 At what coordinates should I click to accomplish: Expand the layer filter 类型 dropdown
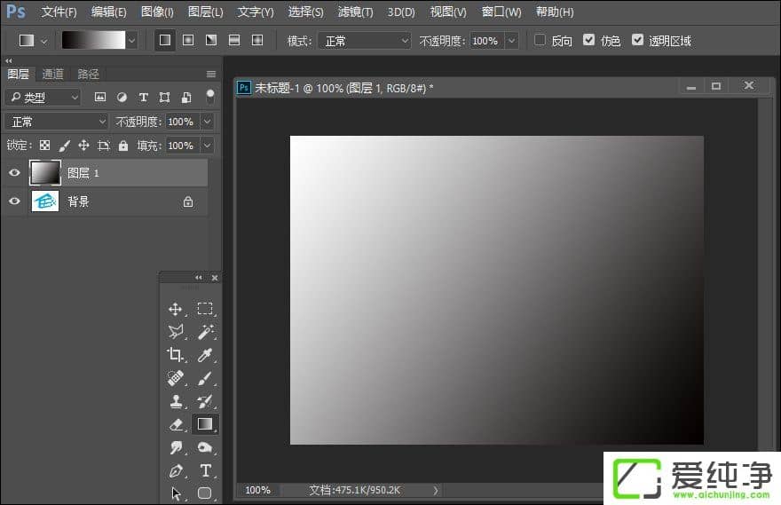coord(43,98)
